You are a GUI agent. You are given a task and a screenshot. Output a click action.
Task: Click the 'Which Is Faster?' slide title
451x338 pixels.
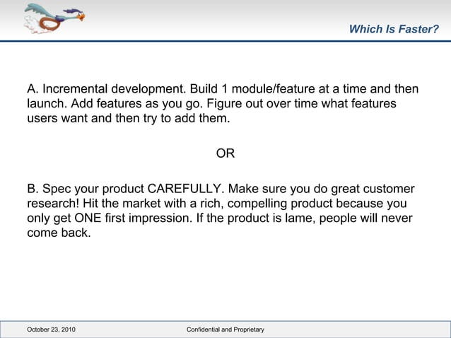pos(394,29)
